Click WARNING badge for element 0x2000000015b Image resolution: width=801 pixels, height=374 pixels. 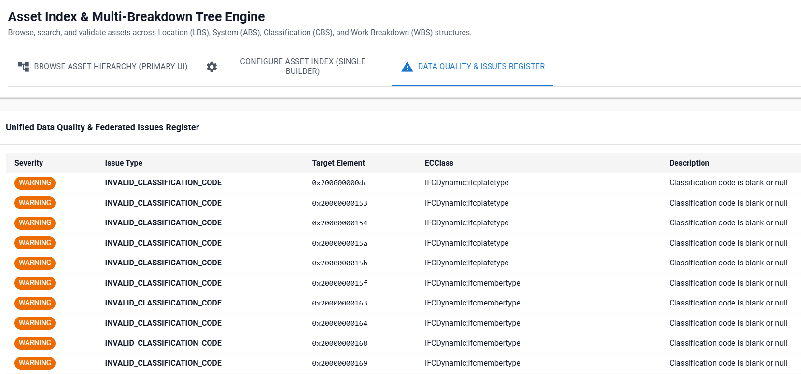click(x=35, y=263)
